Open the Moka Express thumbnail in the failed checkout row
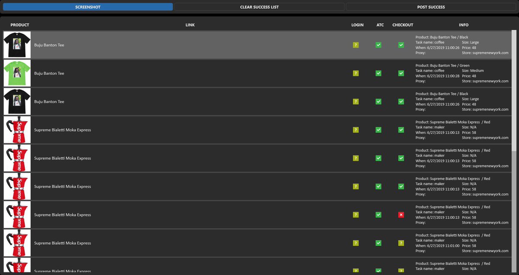 [17, 215]
